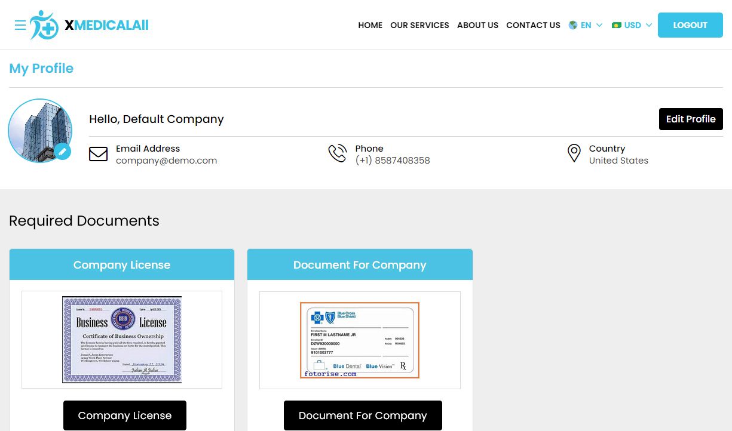Open the hamburger menu icon
Screen dimensions: 732x431
coord(20,25)
